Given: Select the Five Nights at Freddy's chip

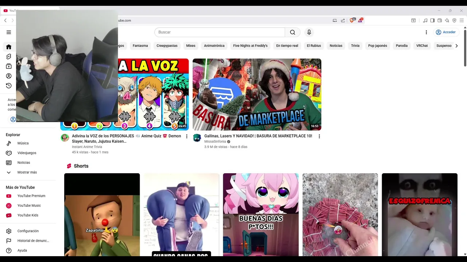Looking at the screenshot, I should click(250, 46).
